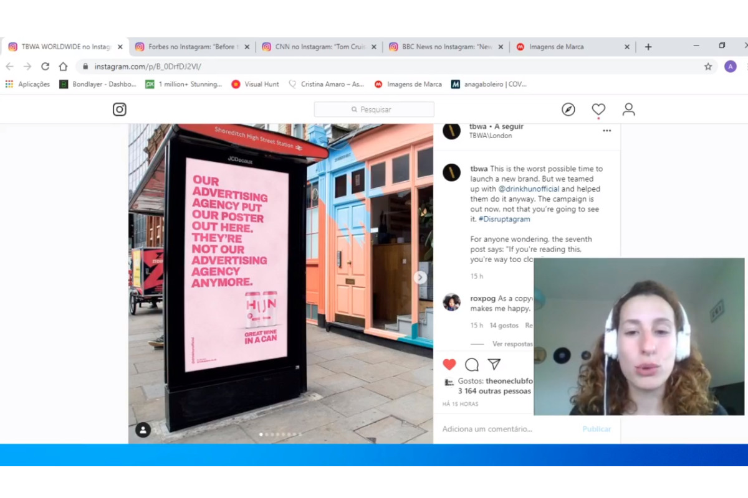Open the Imagens de Marca bookmark

(x=408, y=84)
